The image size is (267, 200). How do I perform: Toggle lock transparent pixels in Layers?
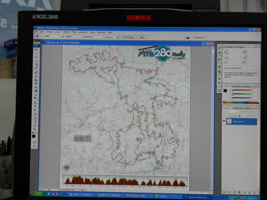click(230, 116)
